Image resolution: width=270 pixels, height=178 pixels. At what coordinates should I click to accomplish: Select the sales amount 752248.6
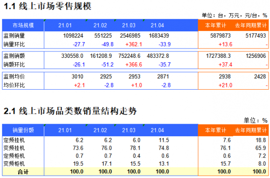pyautogui.click(x=130, y=56)
